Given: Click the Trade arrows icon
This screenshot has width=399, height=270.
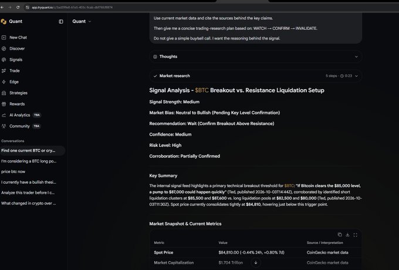Looking at the screenshot, I should point(4,71).
